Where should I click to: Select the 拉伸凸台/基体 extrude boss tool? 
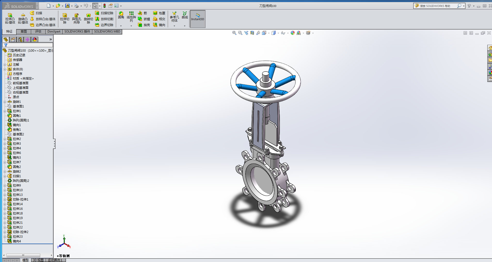10,18
